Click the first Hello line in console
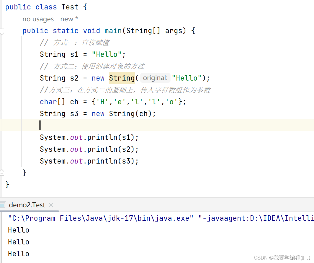This screenshot has height=263, width=314. pos(19,230)
